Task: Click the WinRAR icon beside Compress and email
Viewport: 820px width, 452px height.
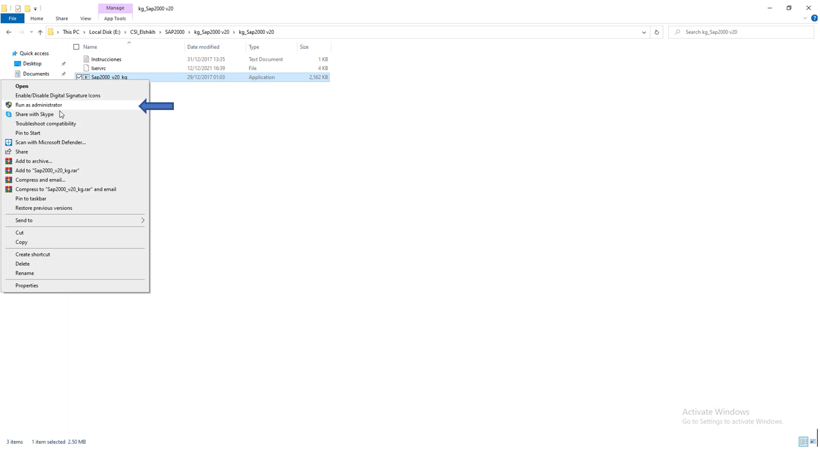Action: click(x=8, y=180)
